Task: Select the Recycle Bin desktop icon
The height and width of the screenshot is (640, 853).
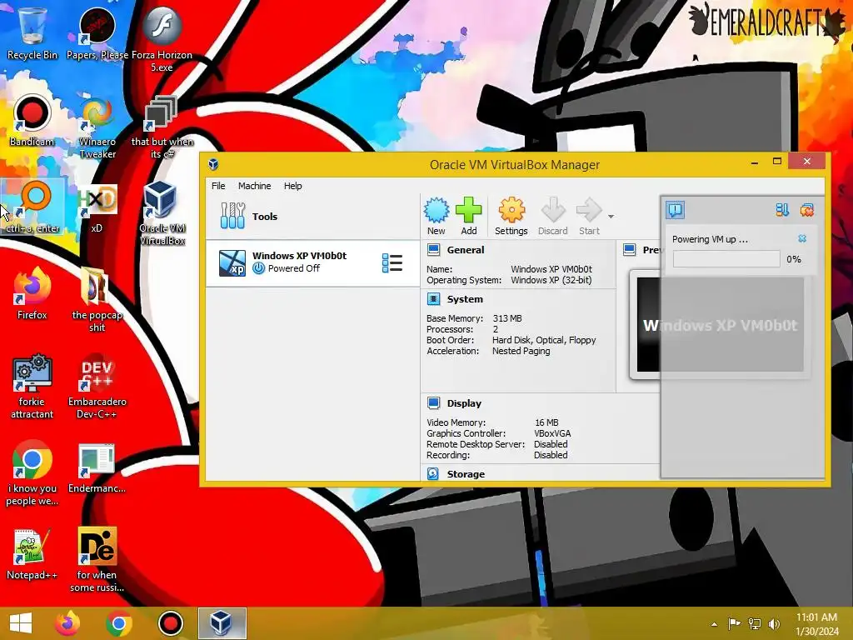Action: (32, 32)
